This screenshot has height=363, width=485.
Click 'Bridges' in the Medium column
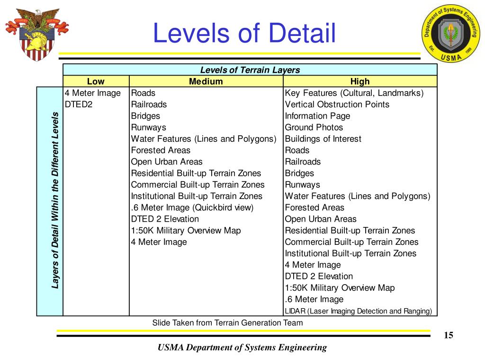145,116
